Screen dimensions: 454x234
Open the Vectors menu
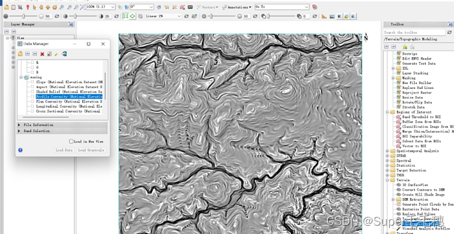click(207, 7)
